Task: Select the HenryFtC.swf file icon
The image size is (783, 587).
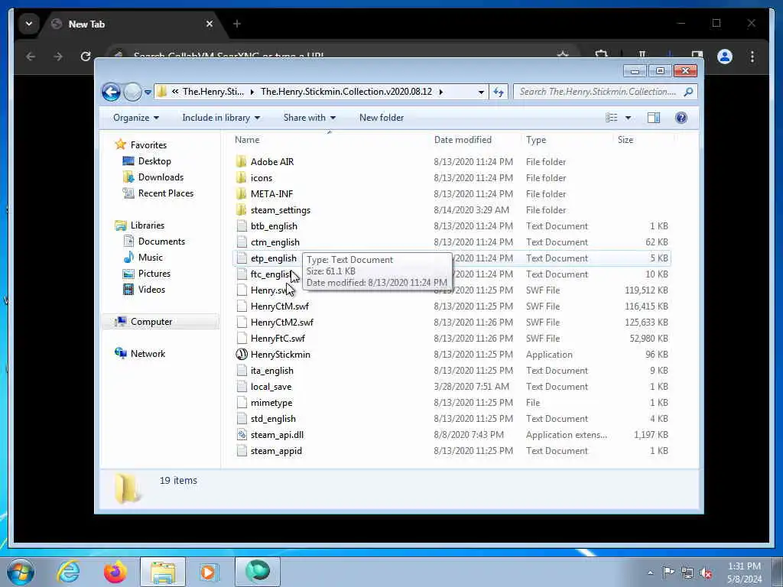Action: pyautogui.click(x=242, y=339)
